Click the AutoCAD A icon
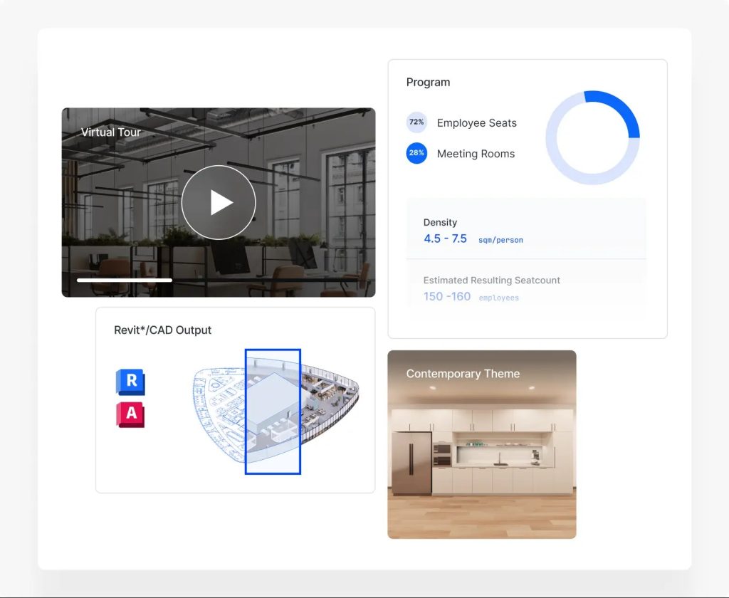This screenshot has height=598, width=729. (131, 414)
